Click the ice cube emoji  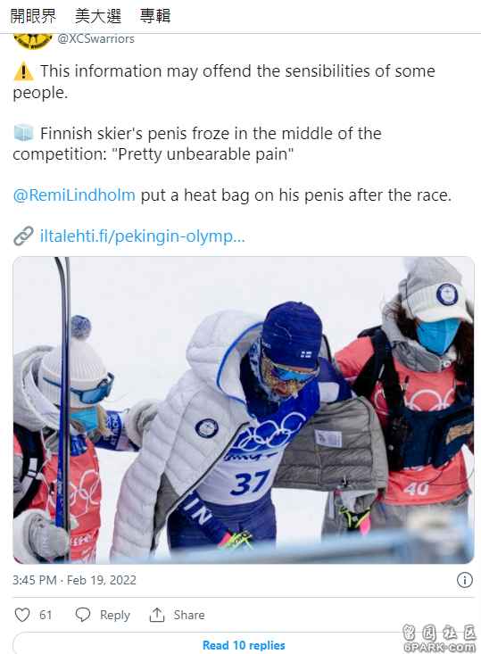pos(23,134)
